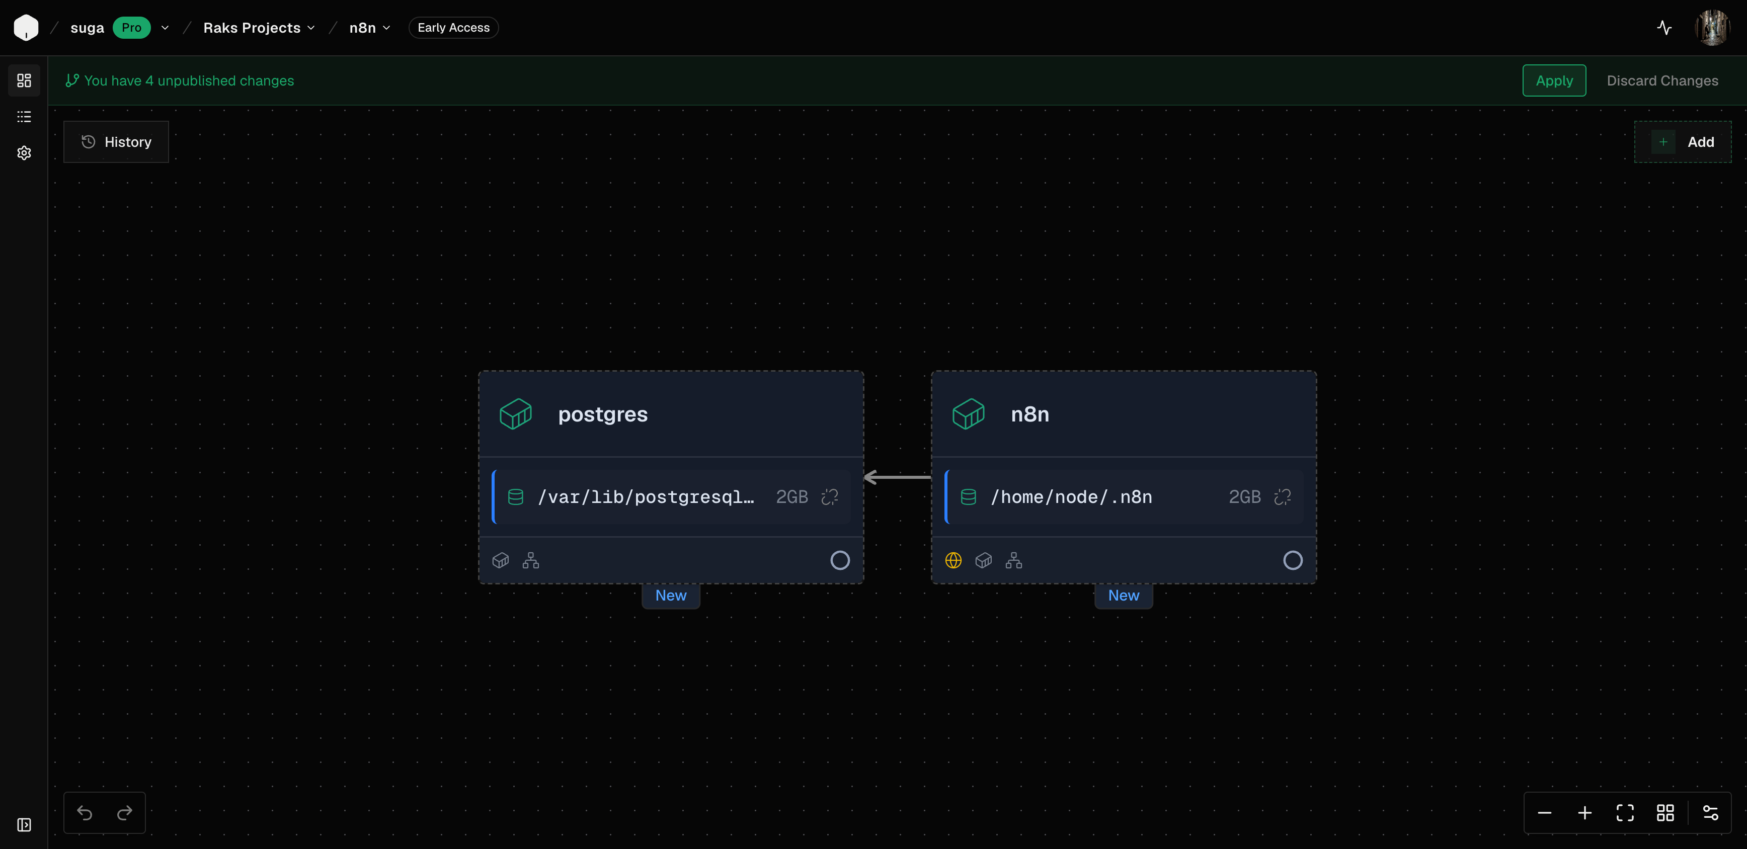Click the 2GB size on n8n volume
1747x849 pixels.
pyautogui.click(x=1245, y=497)
